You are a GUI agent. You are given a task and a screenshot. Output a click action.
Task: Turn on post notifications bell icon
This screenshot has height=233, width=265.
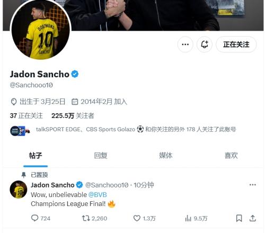pos(205,44)
